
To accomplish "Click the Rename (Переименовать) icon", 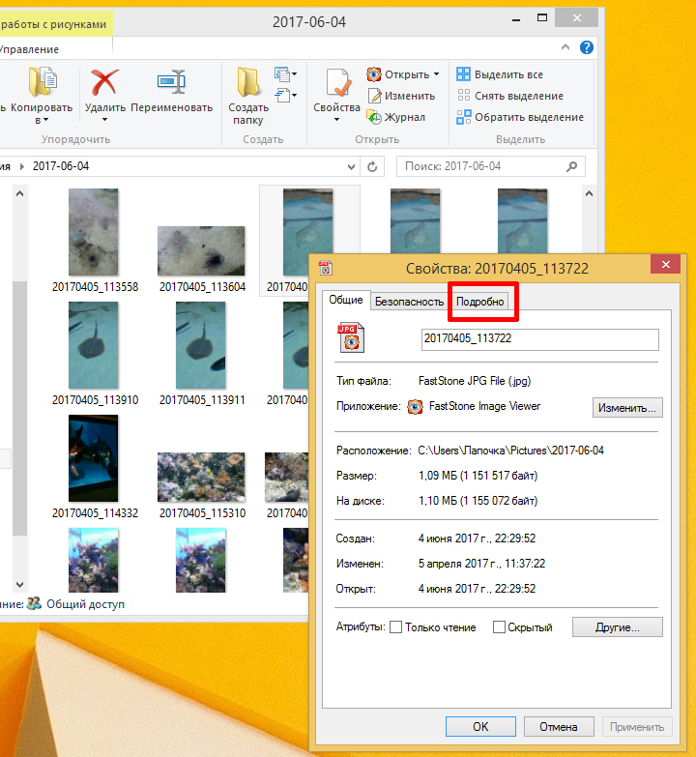I will (171, 82).
